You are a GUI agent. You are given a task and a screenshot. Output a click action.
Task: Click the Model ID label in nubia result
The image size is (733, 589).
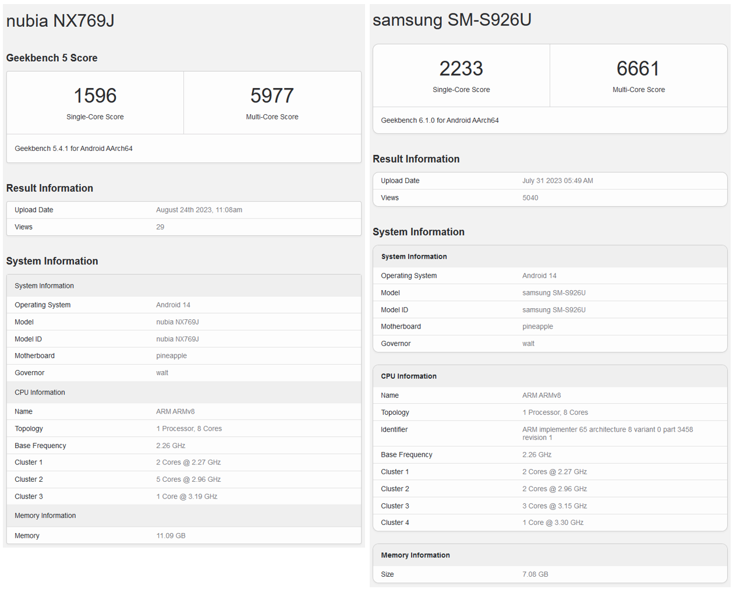click(x=28, y=339)
